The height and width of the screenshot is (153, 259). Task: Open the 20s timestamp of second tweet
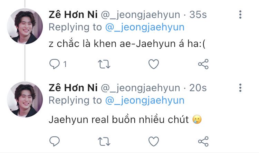point(198,88)
